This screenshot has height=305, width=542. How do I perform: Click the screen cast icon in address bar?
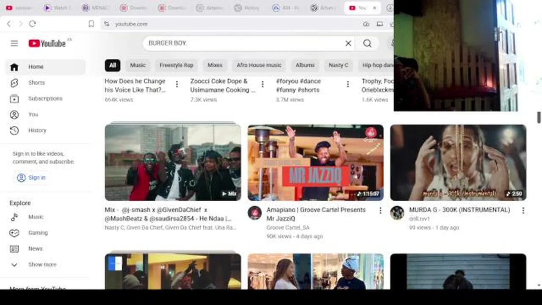(x=380, y=24)
